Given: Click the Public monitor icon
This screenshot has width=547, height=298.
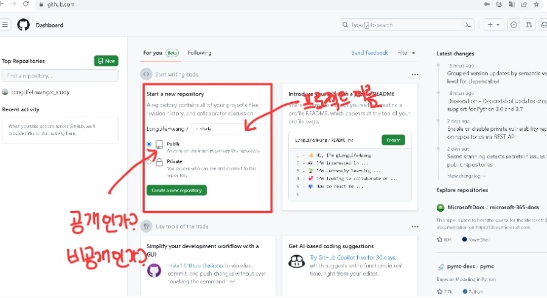Looking at the screenshot, I should [159, 145].
